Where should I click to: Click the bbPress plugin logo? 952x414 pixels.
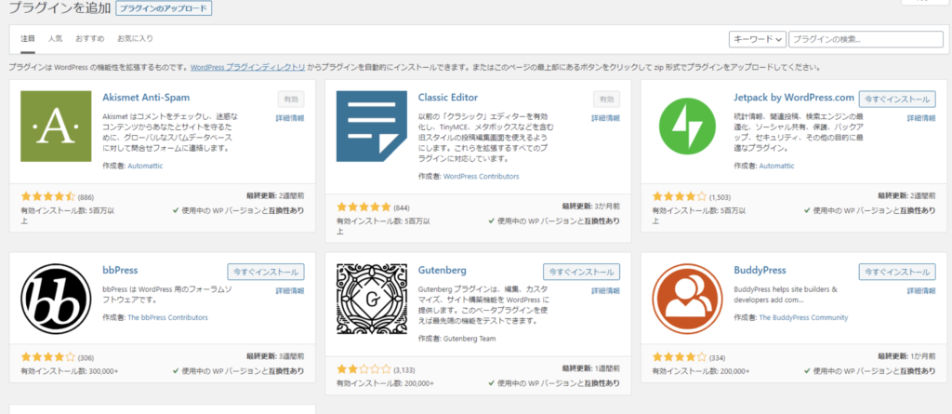(56, 299)
